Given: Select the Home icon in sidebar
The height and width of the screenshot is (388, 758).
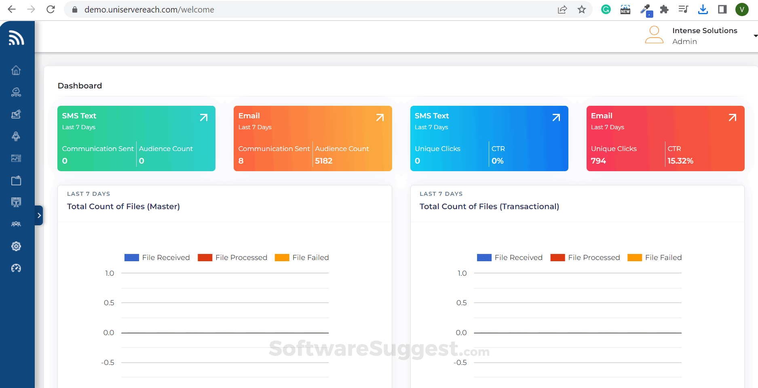Looking at the screenshot, I should click(x=16, y=70).
